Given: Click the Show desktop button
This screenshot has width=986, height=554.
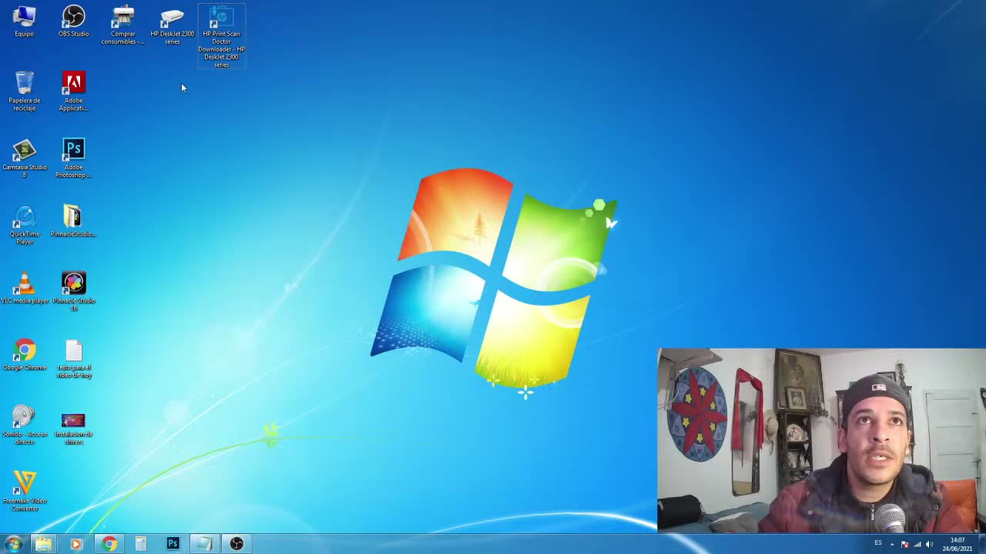Looking at the screenshot, I should click(x=981, y=544).
